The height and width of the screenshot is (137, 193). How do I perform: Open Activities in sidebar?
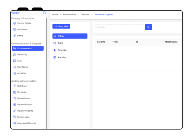pos(28,73)
